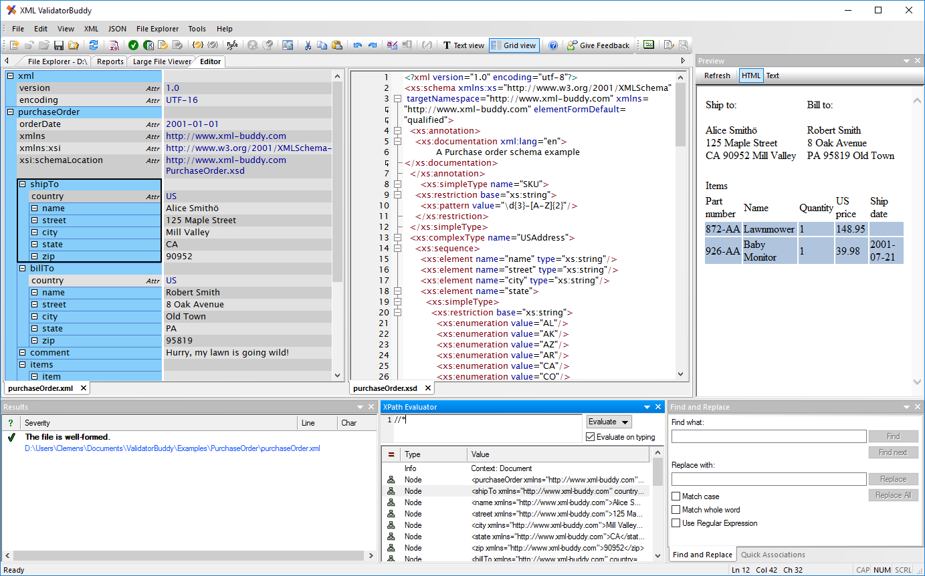Click Refresh in Preview panel
Screen dimensions: 925x576
click(x=717, y=76)
